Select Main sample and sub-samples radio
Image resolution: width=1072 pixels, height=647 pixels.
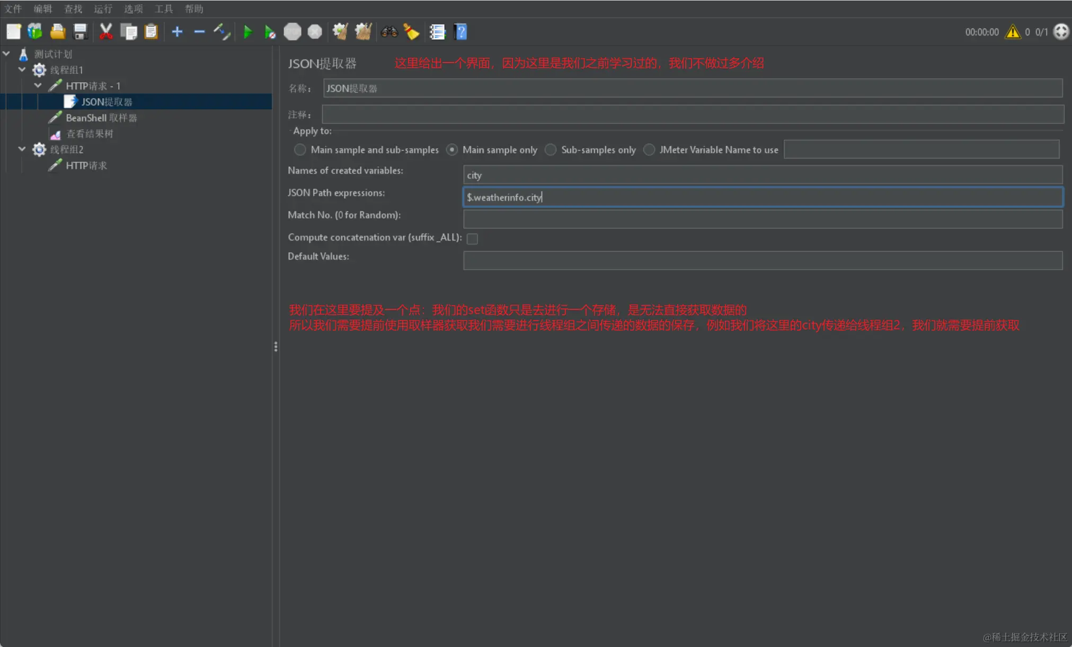coord(300,150)
